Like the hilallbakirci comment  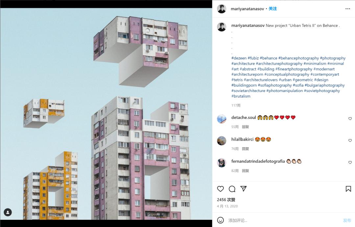tap(350, 141)
